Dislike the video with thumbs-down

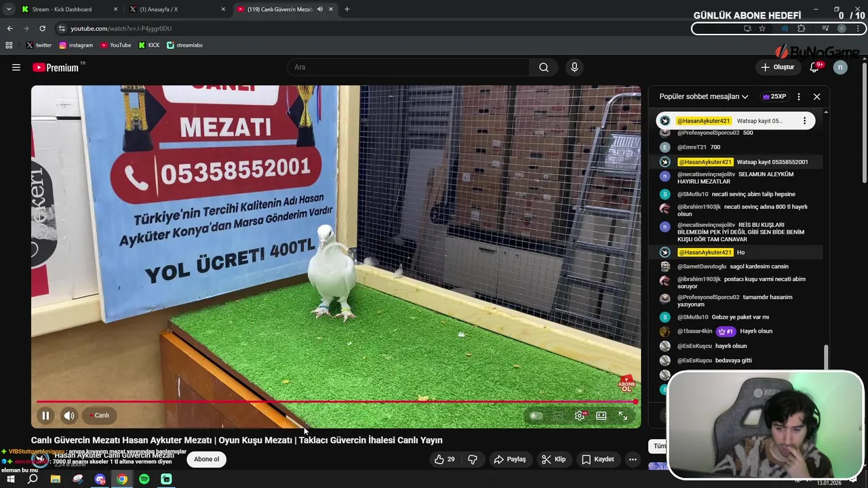click(473, 460)
